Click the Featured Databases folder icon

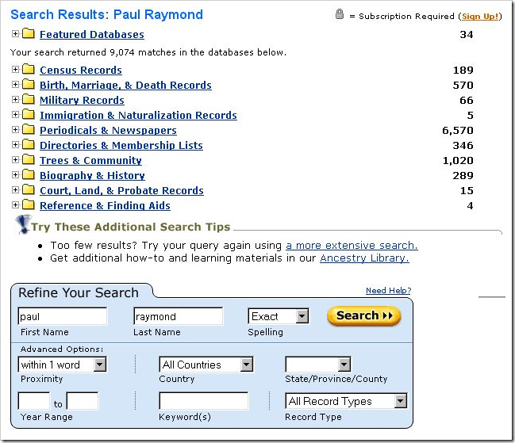29,34
